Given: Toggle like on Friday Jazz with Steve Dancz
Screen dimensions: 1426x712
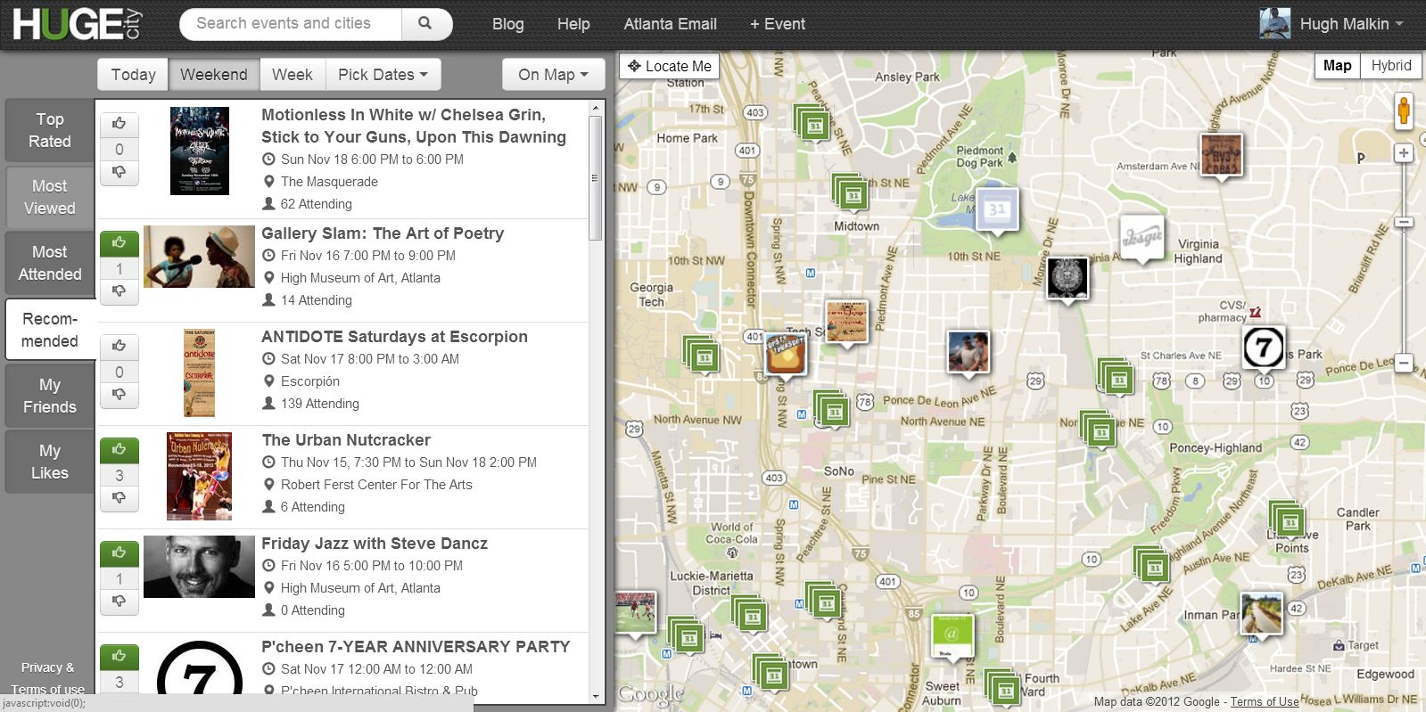Looking at the screenshot, I should [120, 553].
